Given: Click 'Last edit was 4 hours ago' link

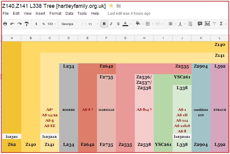Looking at the screenshot, I should click(129, 14).
